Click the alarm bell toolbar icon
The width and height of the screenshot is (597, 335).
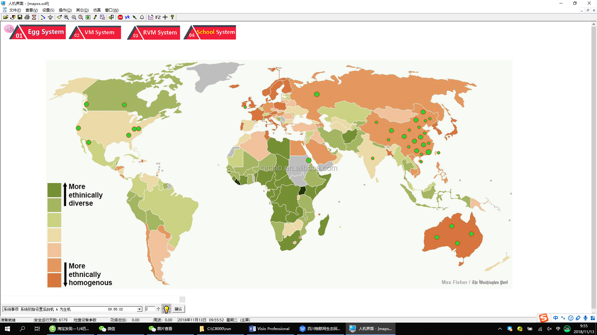[142, 17]
